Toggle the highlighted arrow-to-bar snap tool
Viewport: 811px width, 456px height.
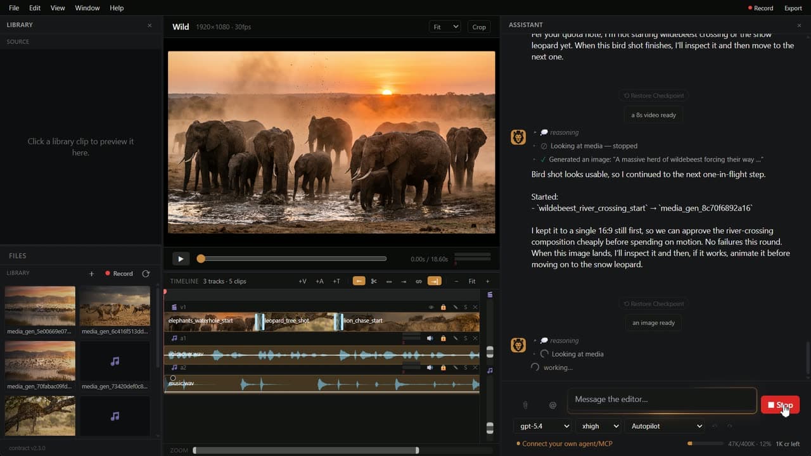435,281
